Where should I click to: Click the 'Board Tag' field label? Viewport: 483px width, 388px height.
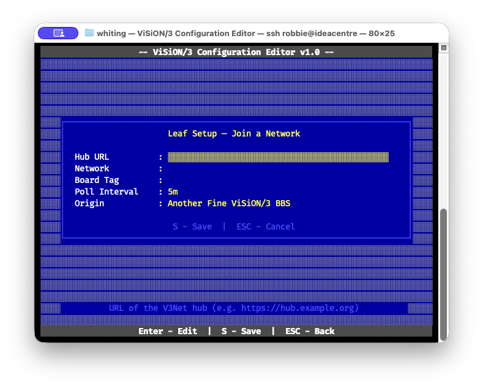pos(97,181)
